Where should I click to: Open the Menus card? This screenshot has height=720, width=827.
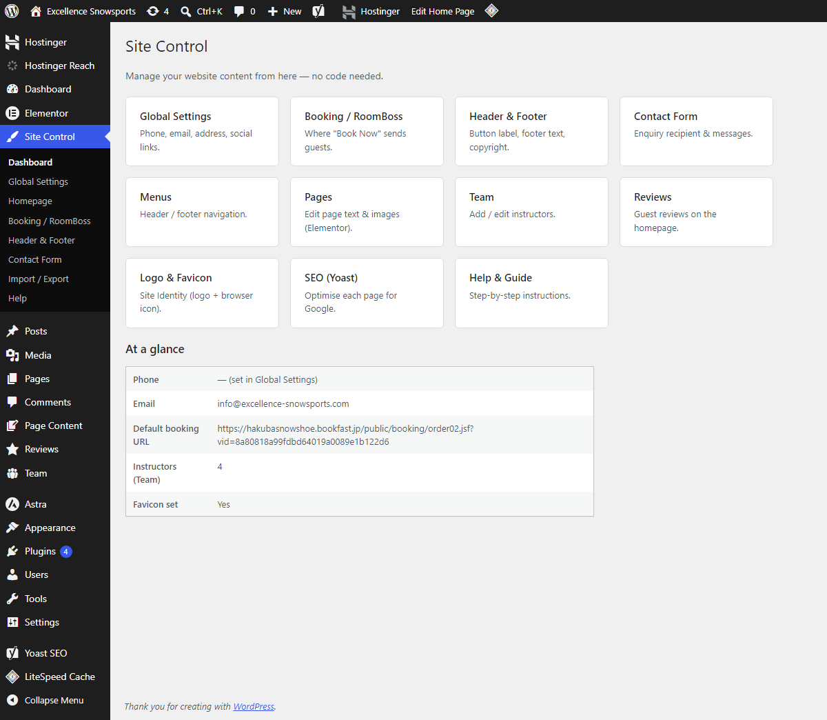[202, 212]
